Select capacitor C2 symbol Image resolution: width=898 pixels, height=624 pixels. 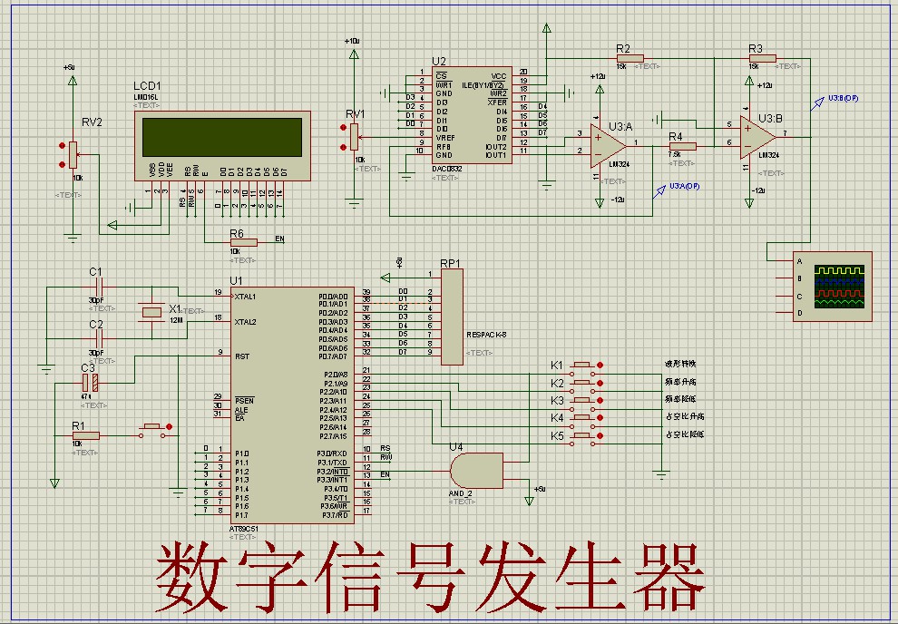98,339
